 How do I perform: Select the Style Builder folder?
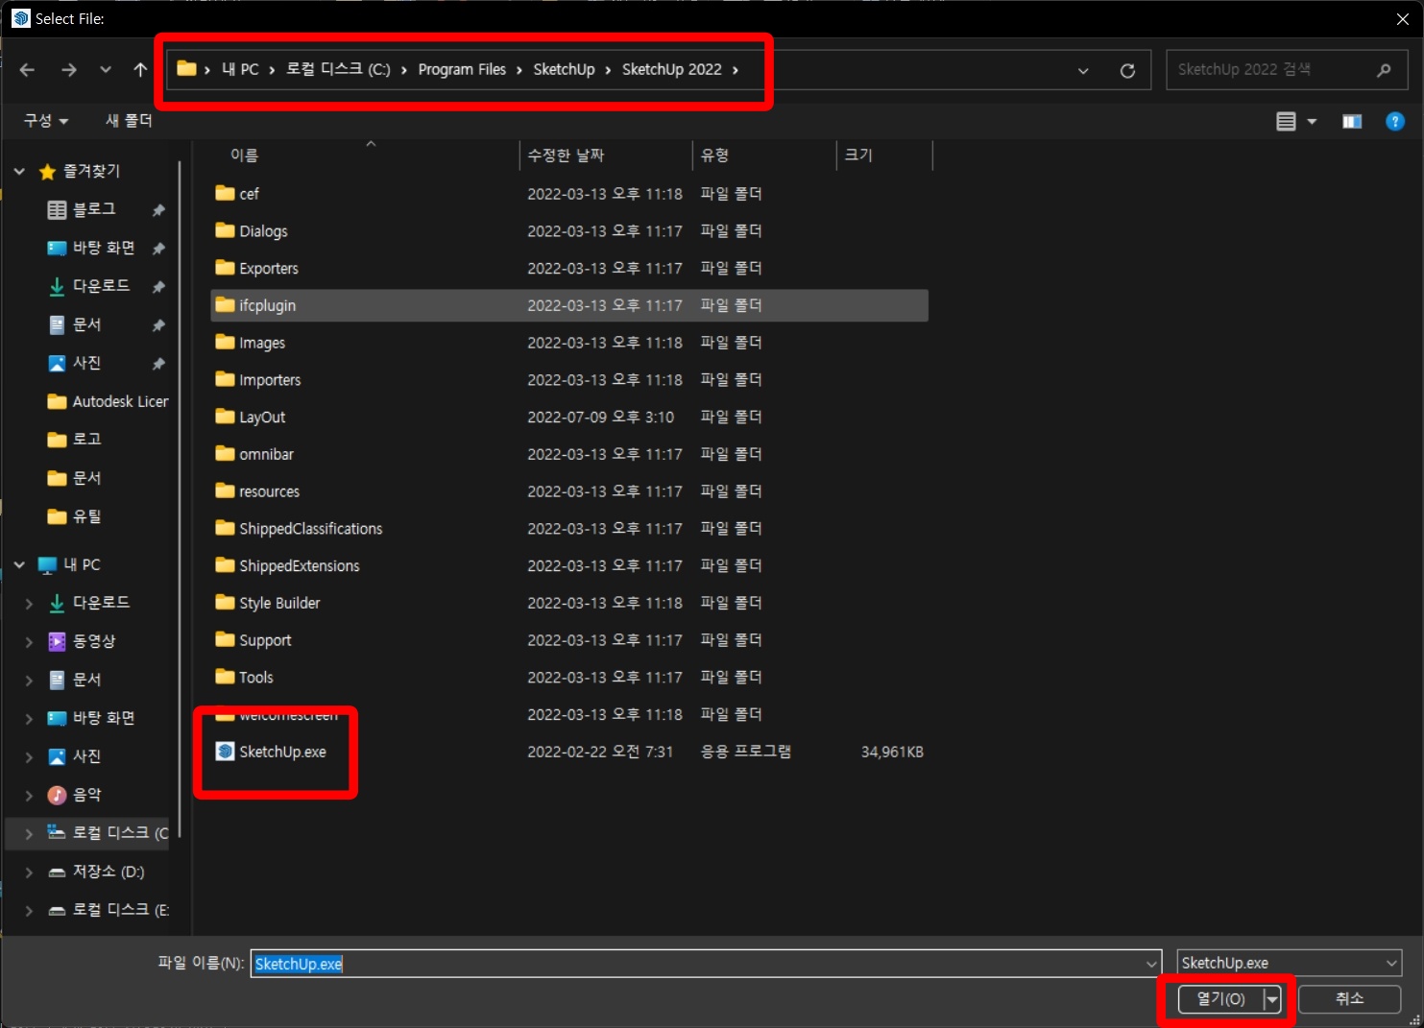tap(569, 603)
